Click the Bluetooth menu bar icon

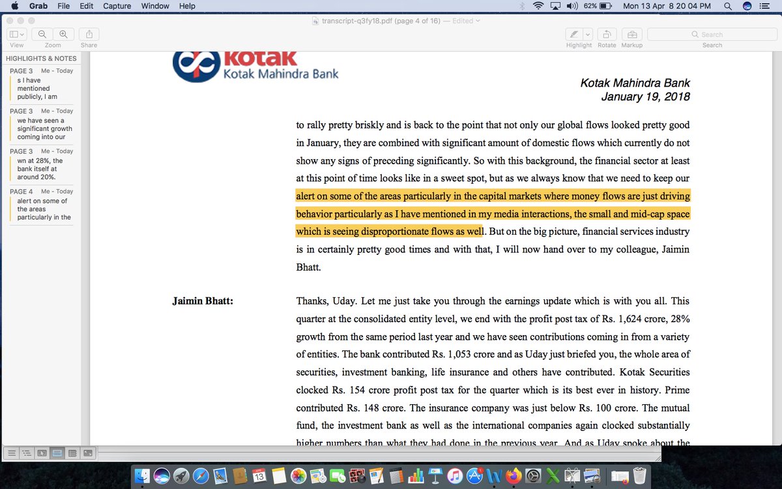point(521,6)
